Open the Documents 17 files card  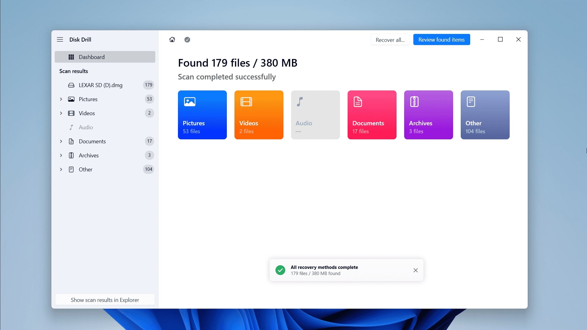[372, 115]
